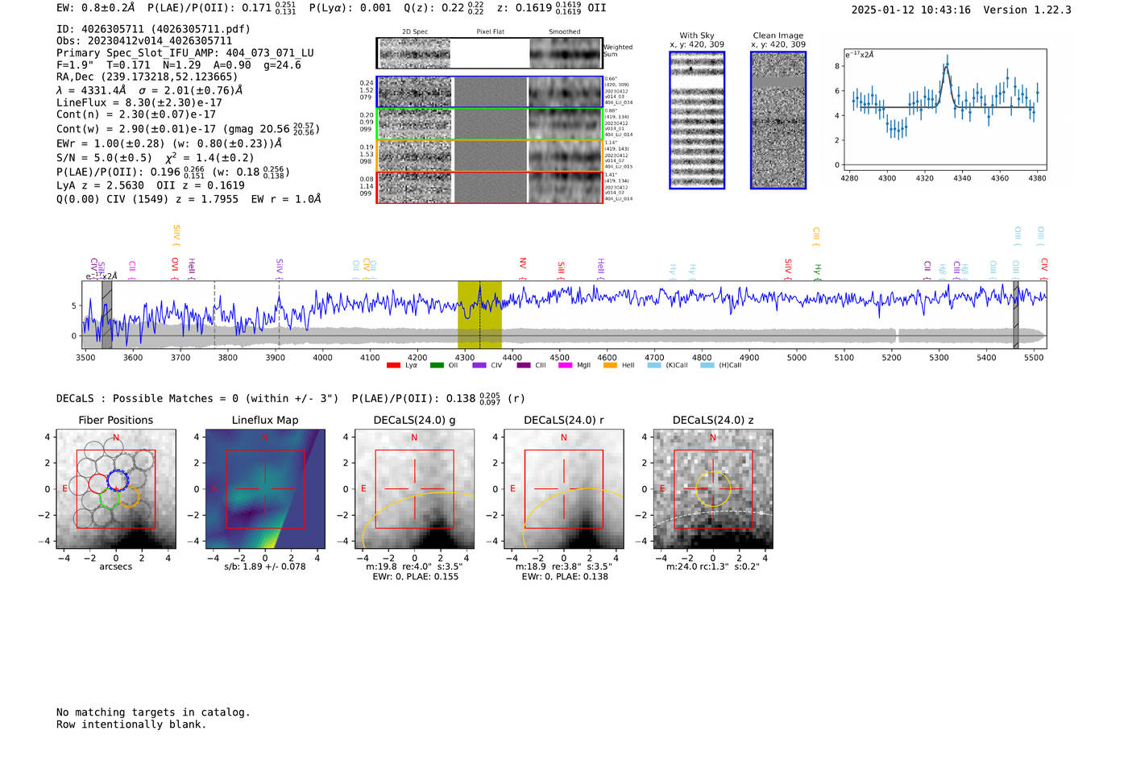Click the 's/b: 1.89 +/- 0.078' caption
The image size is (1128, 768).
(x=265, y=567)
